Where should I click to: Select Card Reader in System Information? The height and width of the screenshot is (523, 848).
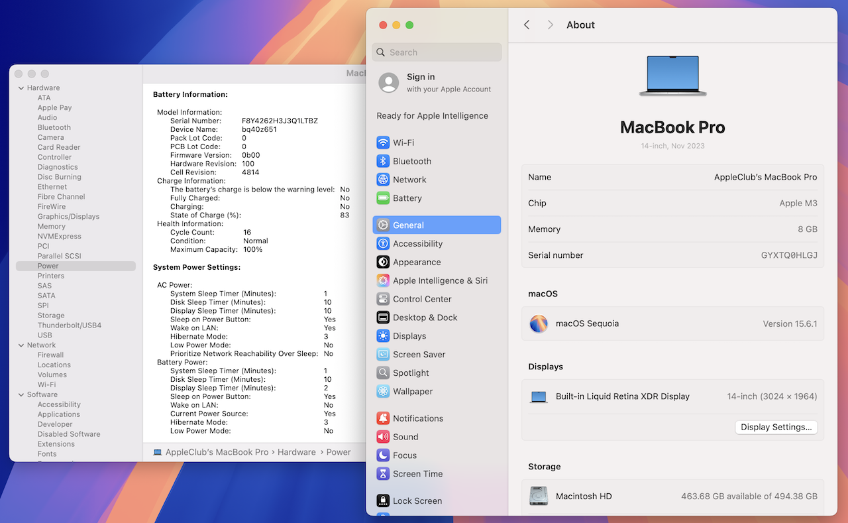(x=59, y=147)
